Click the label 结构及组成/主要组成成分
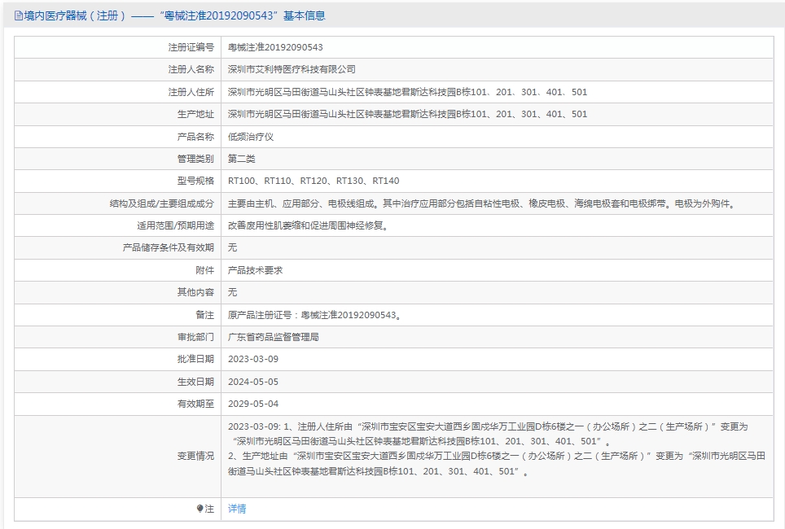 (162, 203)
